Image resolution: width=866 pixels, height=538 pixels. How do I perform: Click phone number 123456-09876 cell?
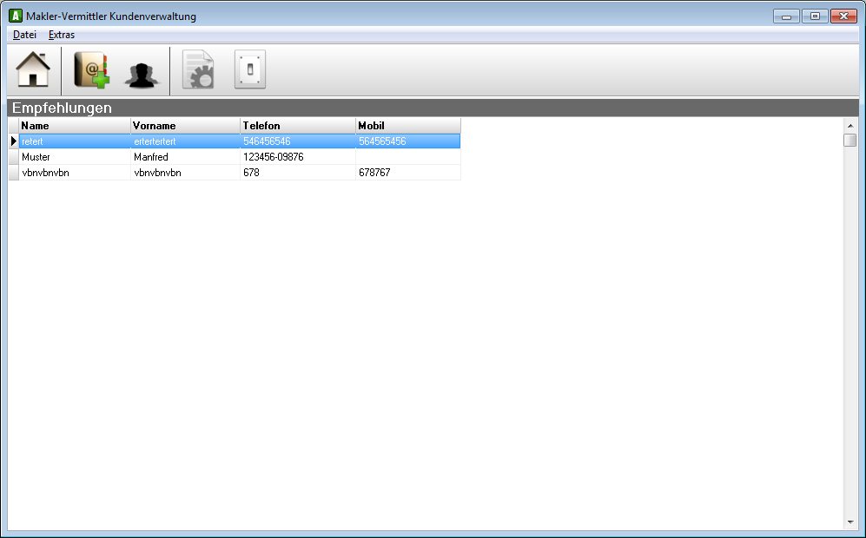coord(298,157)
